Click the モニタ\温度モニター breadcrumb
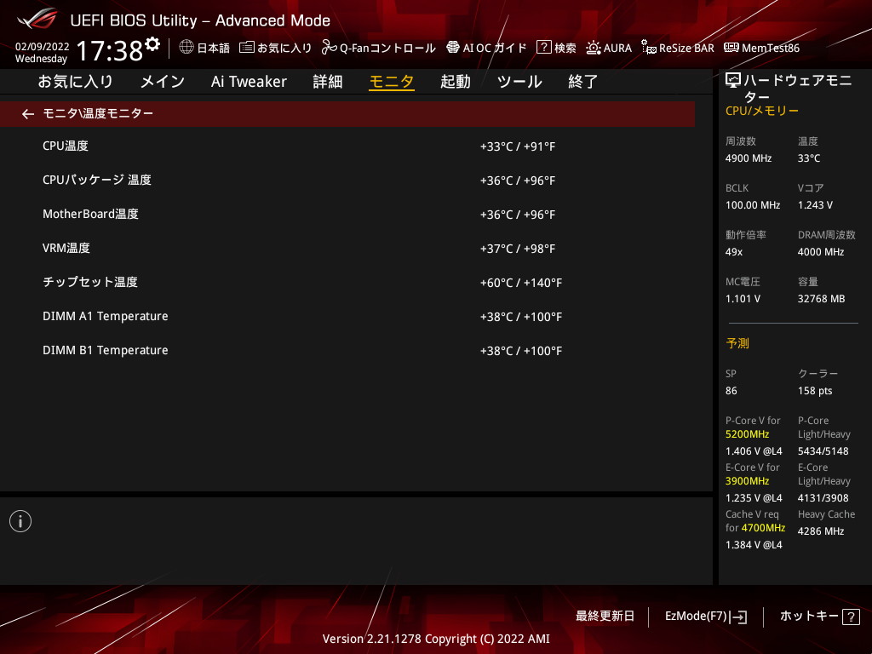 (98, 113)
